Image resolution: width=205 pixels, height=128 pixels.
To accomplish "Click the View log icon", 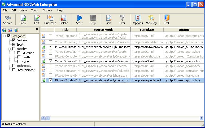I will point(151,18).
